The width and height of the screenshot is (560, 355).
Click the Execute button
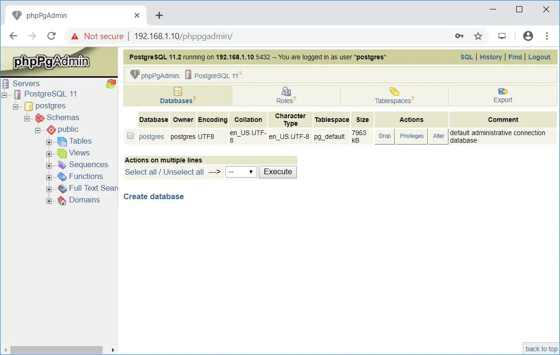pyautogui.click(x=278, y=172)
